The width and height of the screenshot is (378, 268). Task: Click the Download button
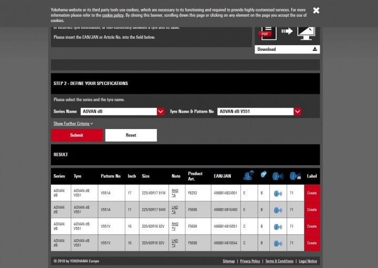coord(287,49)
